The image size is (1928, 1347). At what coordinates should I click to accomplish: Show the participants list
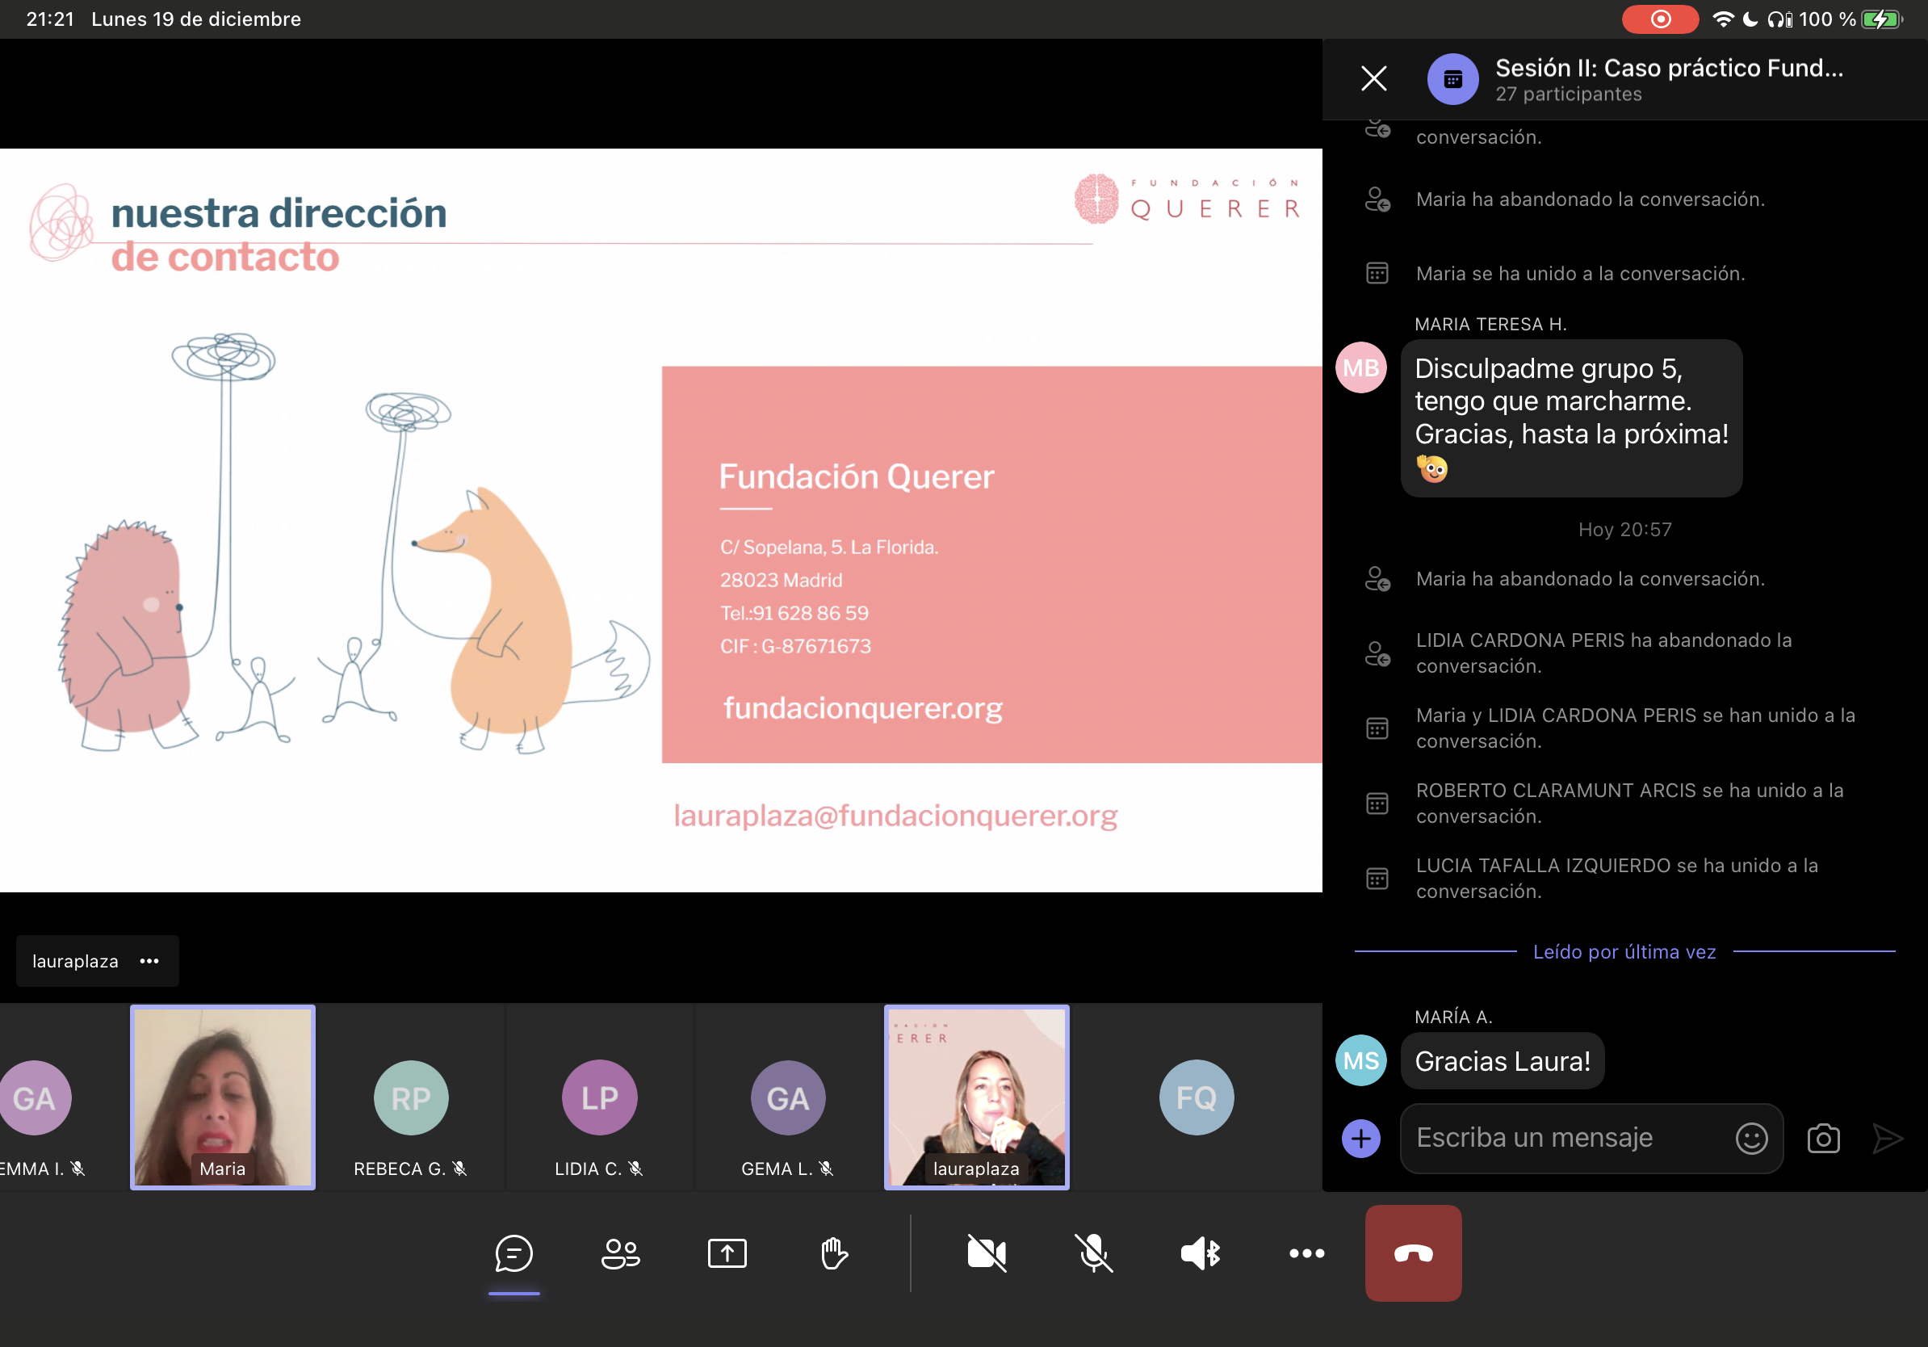621,1253
